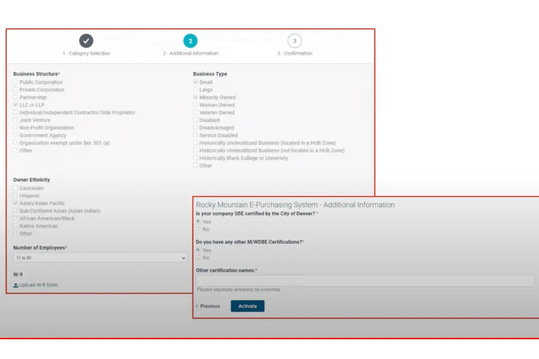Click the upload icon beside W-9 form

(x=16, y=285)
